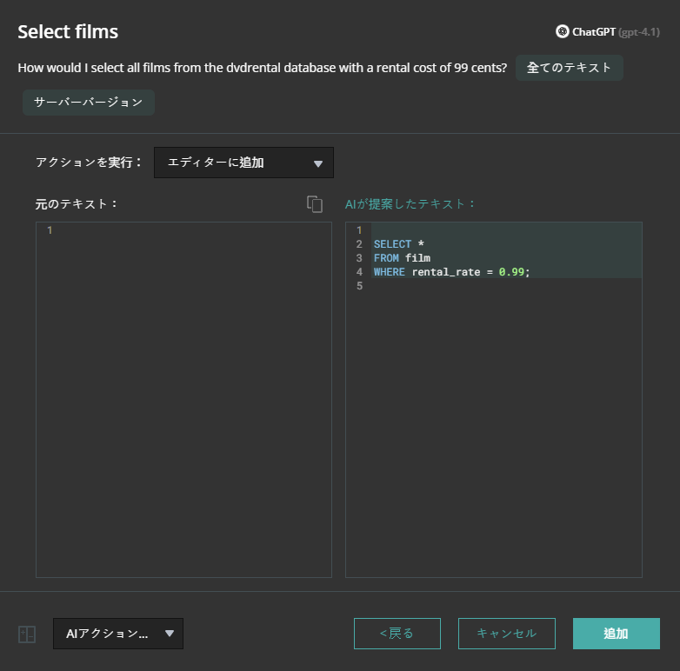Click the FROM keyword on line 3
This screenshot has height=671, width=680.
pos(386,258)
